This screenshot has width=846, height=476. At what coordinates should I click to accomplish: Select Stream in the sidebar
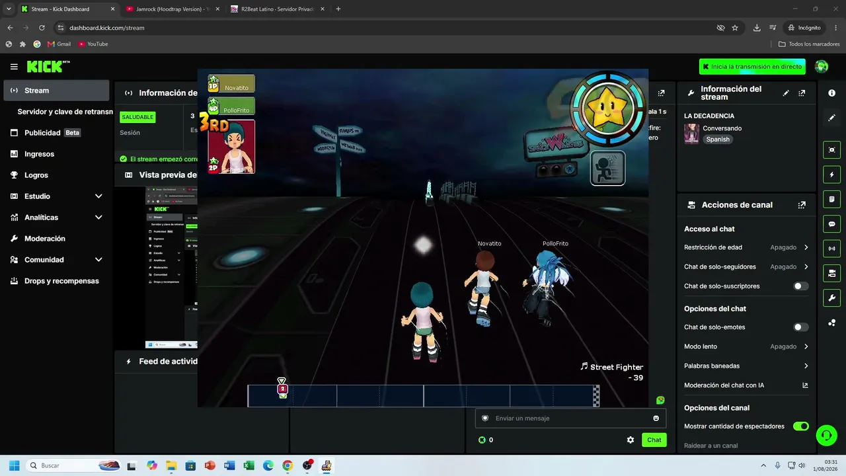56,91
